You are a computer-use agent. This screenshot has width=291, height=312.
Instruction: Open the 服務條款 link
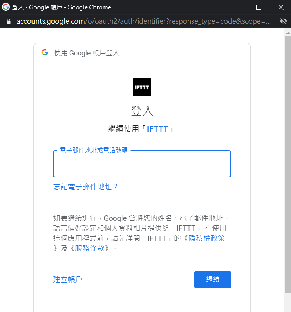89,248
